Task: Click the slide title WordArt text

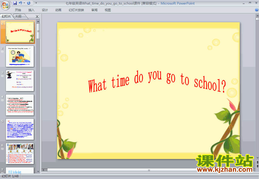Action: pos(157,81)
